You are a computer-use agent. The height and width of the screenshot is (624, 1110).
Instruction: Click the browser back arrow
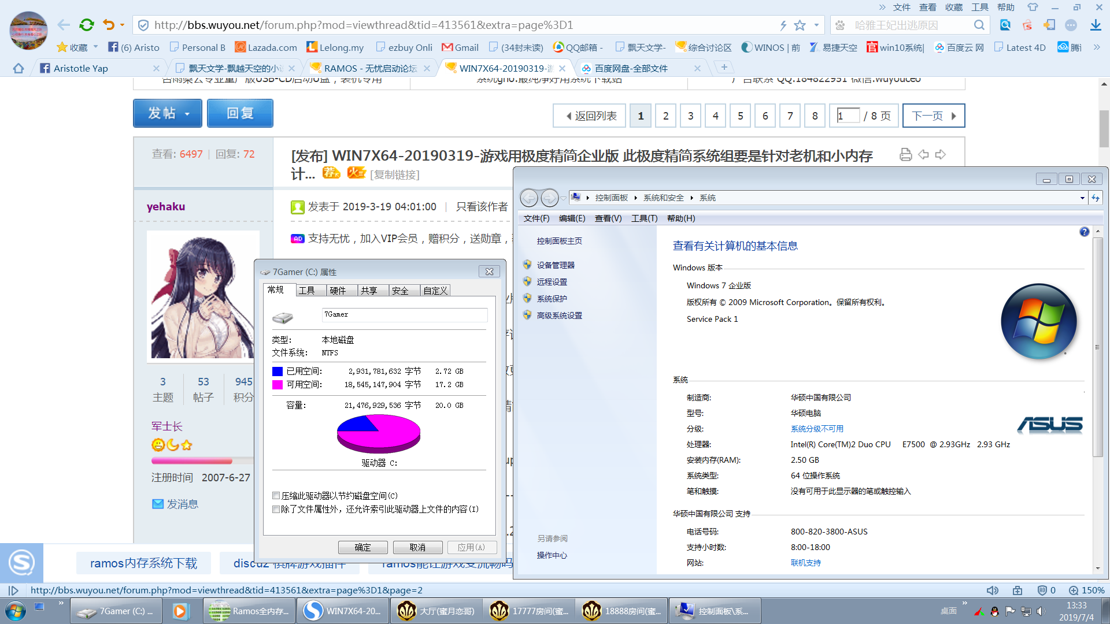(64, 25)
